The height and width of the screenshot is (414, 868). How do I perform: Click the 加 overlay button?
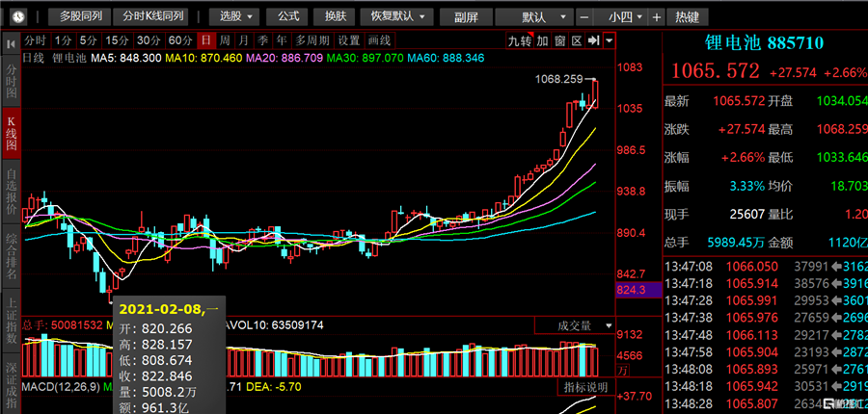point(542,40)
